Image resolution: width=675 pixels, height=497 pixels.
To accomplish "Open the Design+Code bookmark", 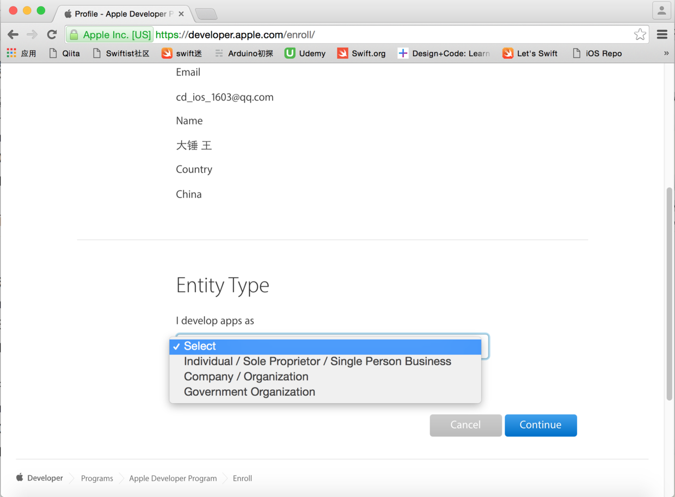I will tap(444, 53).
